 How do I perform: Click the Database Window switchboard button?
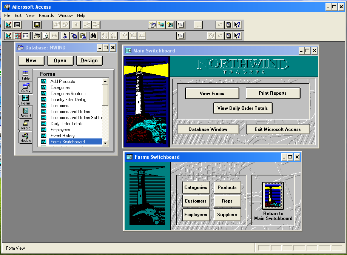click(x=208, y=129)
